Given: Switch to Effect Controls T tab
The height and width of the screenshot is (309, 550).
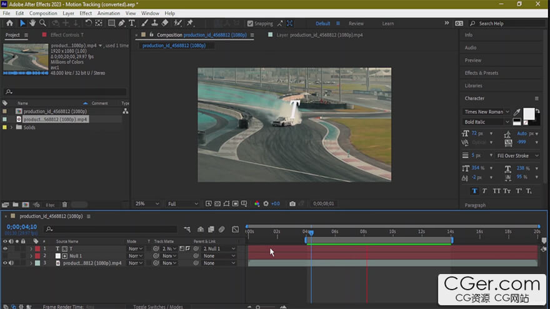Looking at the screenshot, I should 67,35.
